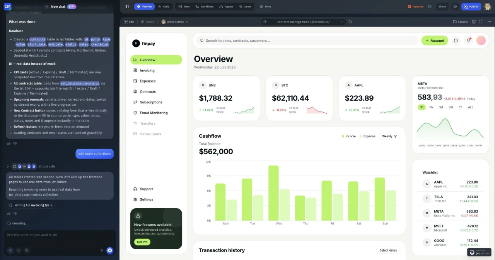Screen dimensions: 495x260
Task: Open the Users tab
Action: pyautogui.click(x=245, y=7)
